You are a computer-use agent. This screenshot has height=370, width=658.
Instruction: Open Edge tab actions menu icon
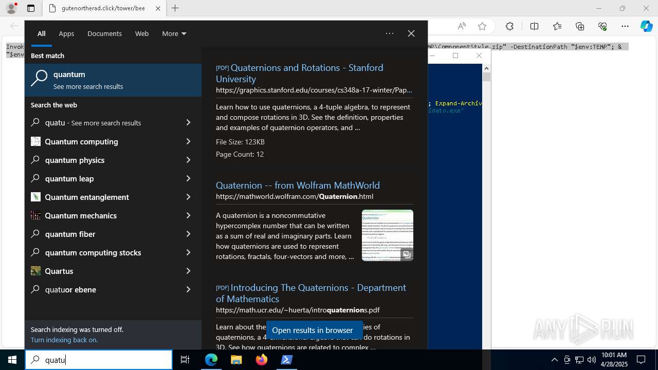tap(31, 8)
